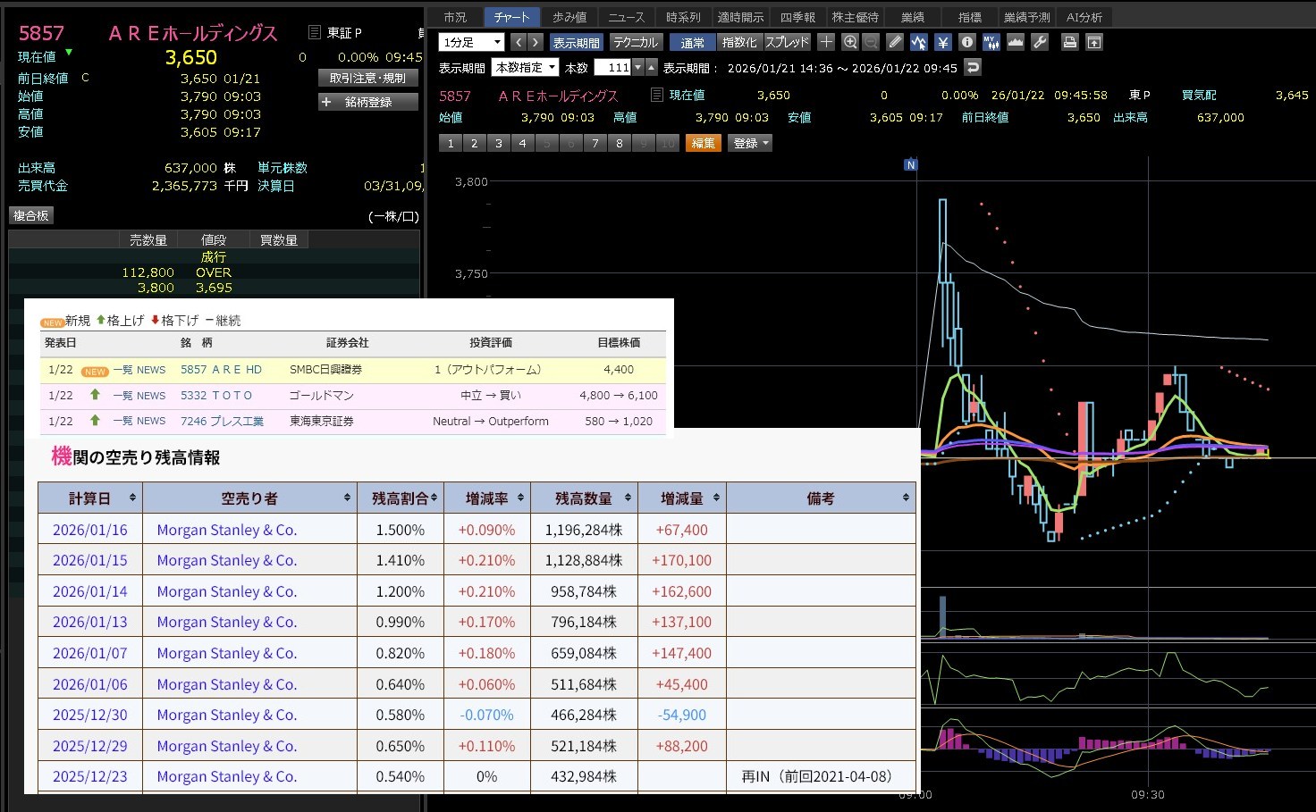This screenshot has height=812, width=1316.
Task: Open chart settings wrench icon
Action: [1039, 42]
